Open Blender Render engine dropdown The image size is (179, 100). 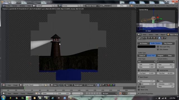93,6
